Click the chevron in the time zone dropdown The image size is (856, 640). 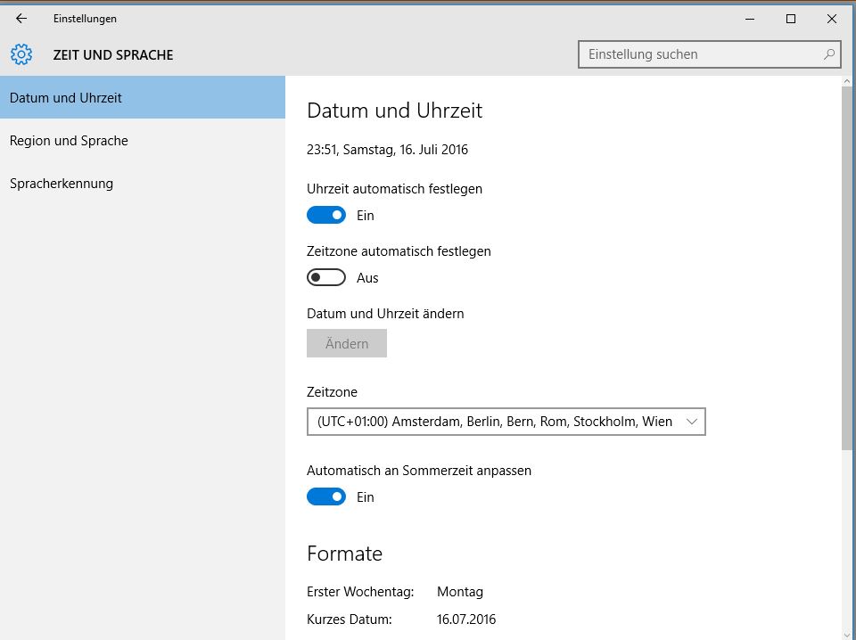click(691, 422)
